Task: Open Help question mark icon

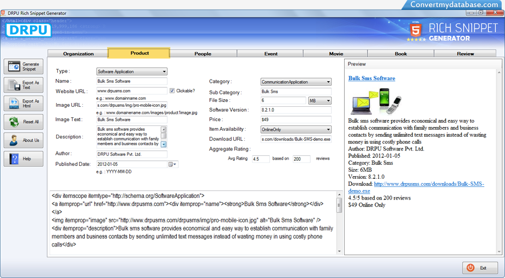Action: 14,159
